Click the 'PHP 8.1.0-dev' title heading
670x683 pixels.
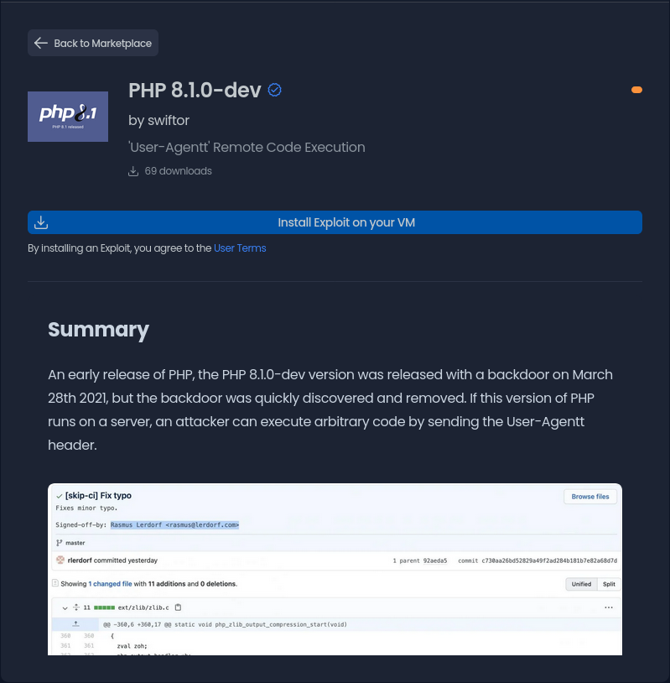[x=195, y=90]
